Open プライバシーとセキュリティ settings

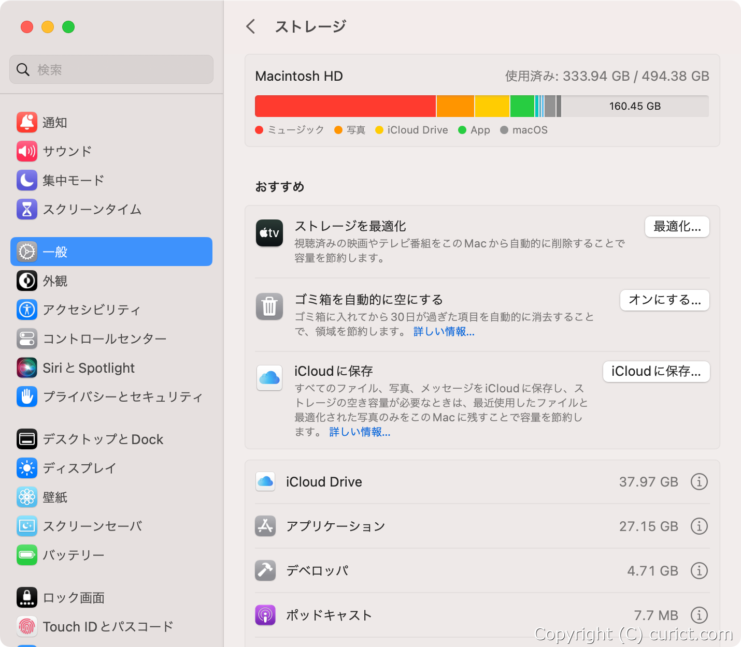click(x=111, y=396)
